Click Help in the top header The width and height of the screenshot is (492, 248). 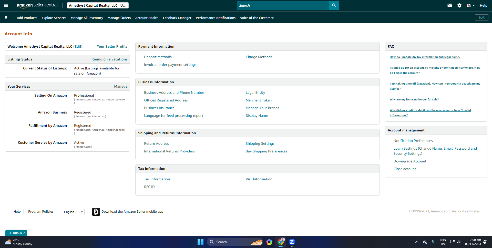[x=484, y=5]
